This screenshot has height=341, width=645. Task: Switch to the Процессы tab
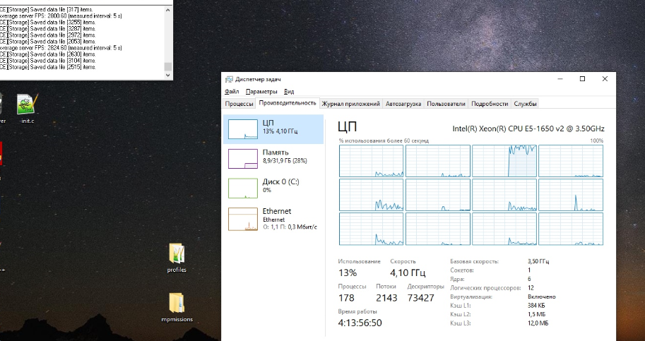pyautogui.click(x=239, y=104)
